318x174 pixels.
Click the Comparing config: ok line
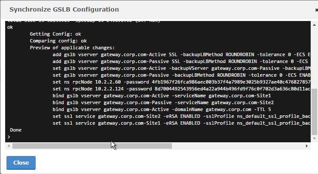[58, 41]
